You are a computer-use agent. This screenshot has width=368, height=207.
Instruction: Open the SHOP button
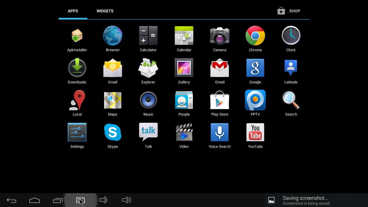289,11
